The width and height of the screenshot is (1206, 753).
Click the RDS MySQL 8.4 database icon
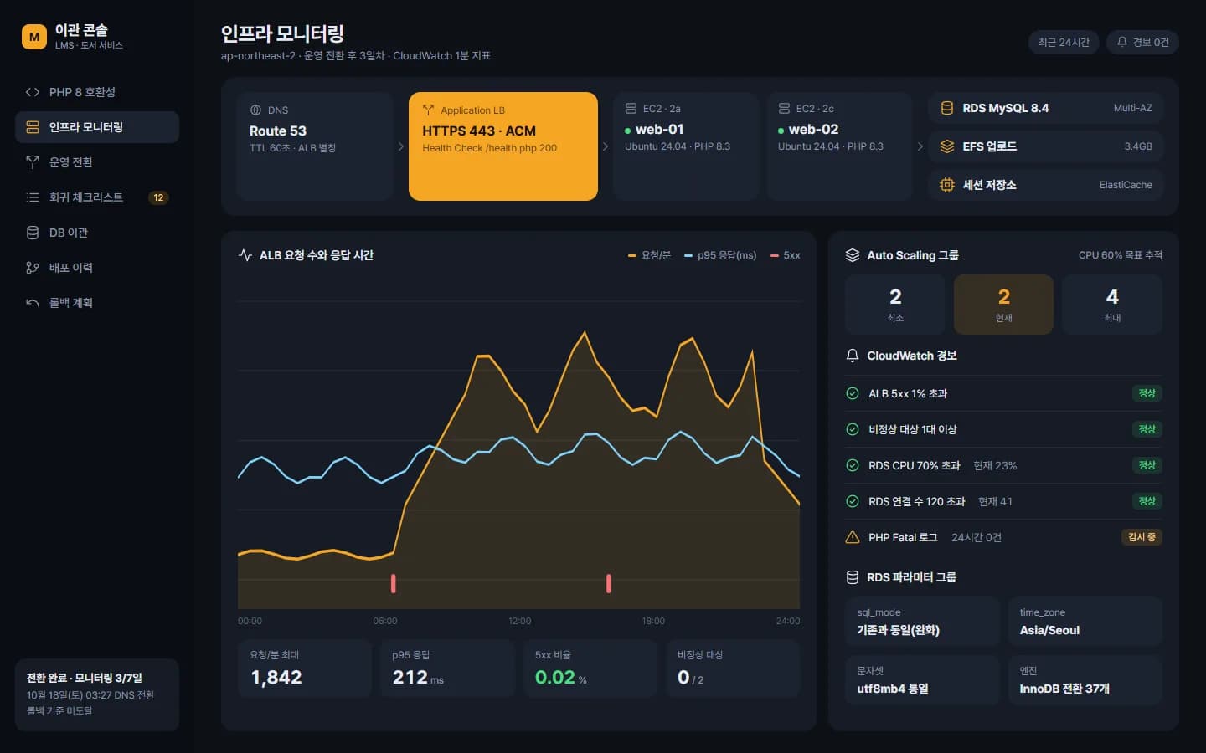pos(947,108)
